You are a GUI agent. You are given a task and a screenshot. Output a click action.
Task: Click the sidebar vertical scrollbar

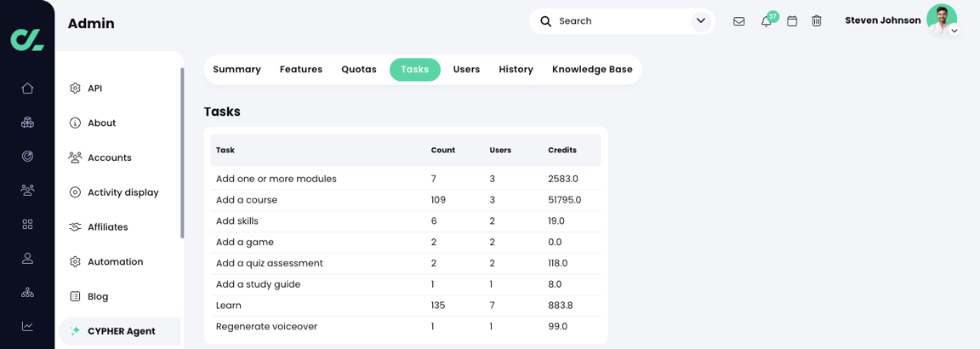point(182,153)
